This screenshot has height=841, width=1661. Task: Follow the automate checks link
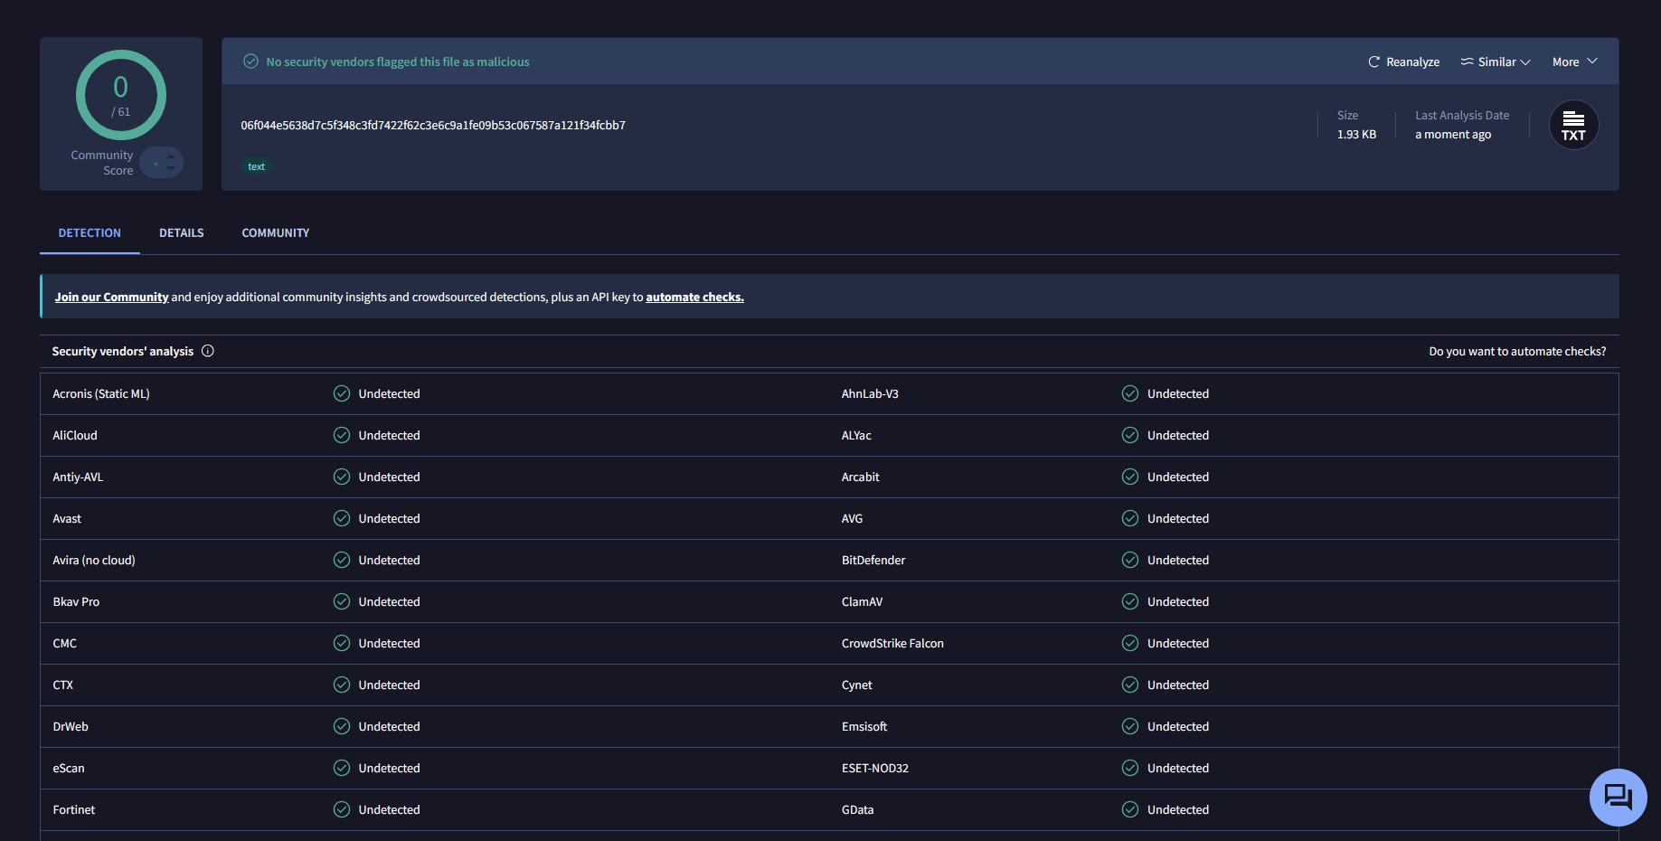(x=694, y=297)
